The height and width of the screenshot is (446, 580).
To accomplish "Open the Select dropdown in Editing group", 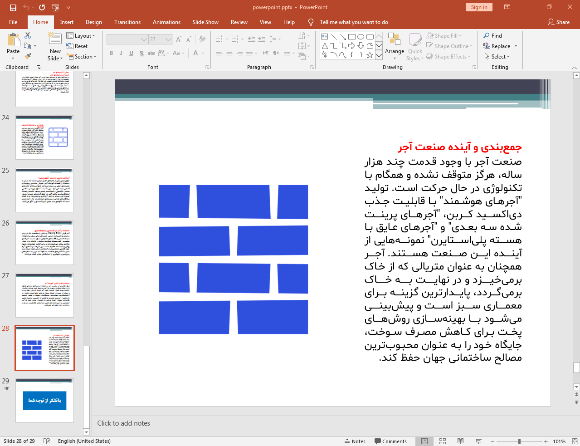I will (497, 56).
